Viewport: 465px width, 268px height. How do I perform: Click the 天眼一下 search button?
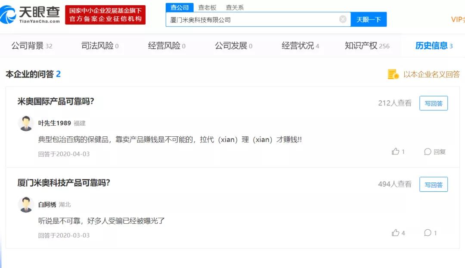tap(369, 19)
